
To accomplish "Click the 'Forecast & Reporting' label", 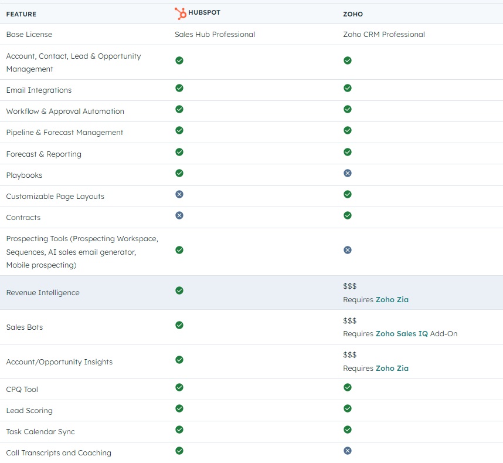I will tap(43, 154).
